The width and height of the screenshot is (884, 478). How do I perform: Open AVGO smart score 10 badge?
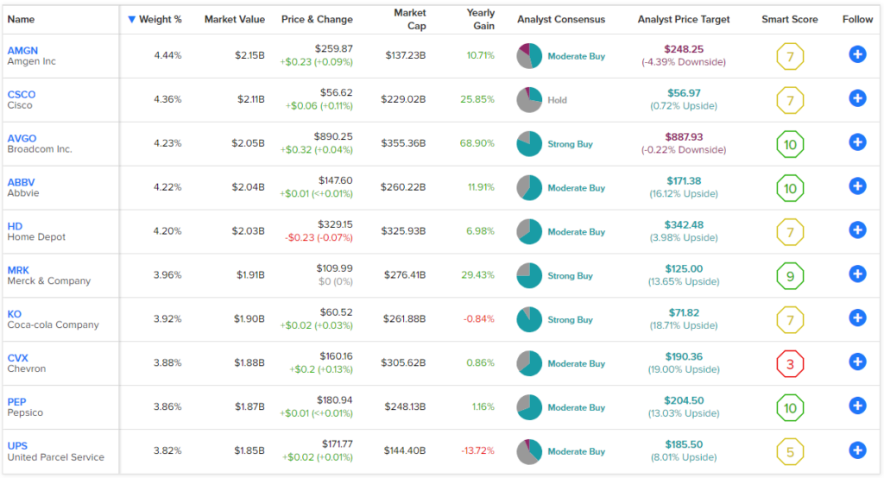click(790, 144)
